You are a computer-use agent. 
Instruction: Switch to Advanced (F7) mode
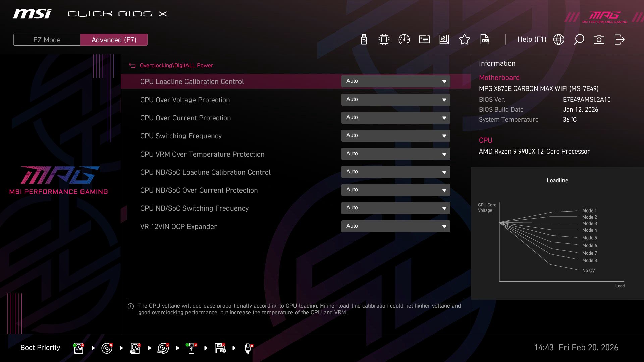pyautogui.click(x=114, y=40)
